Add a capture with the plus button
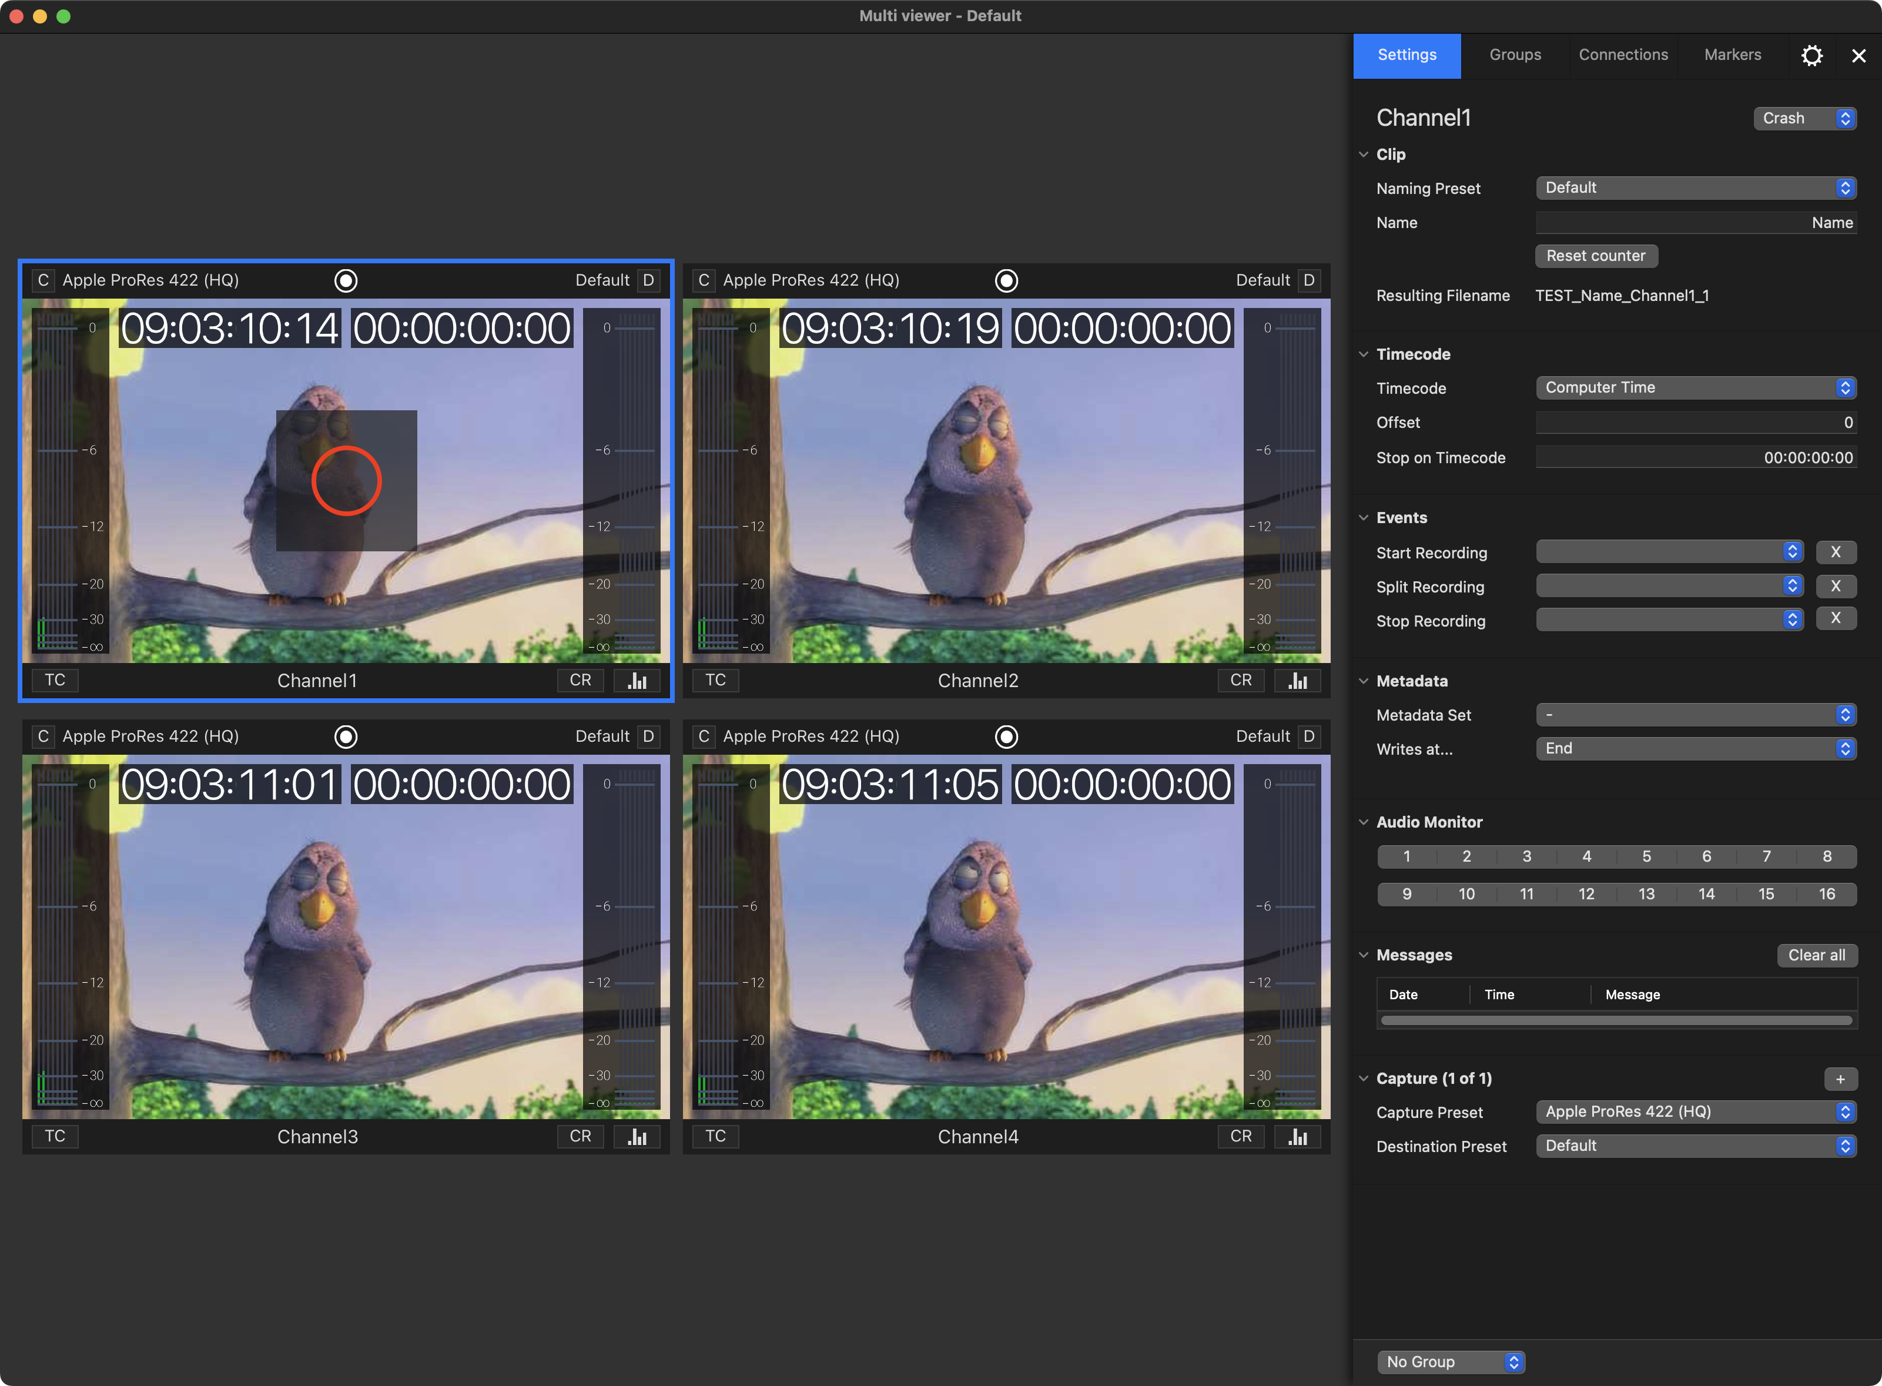This screenshot has width=1882, height=1386. (x=1840, y=1079)
